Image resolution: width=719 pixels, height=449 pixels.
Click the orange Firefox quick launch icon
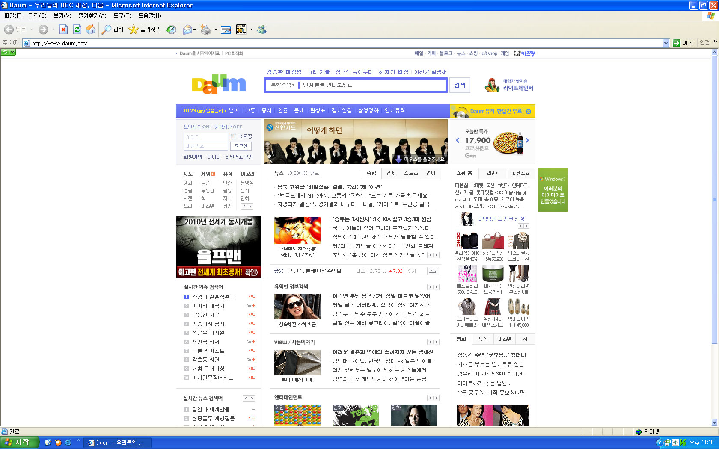[x=58, y=443]
